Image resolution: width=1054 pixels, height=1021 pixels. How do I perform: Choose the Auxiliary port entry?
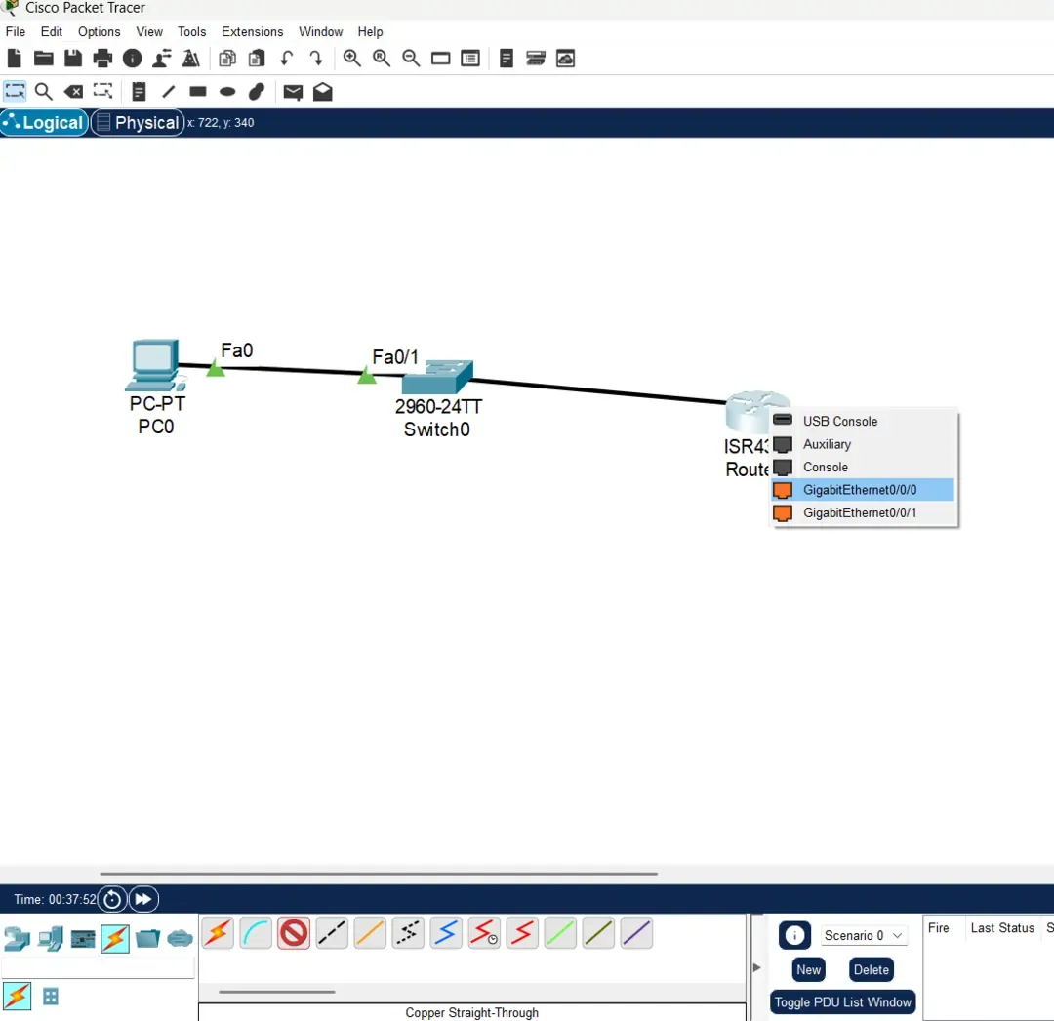click(x=863, y=444)
